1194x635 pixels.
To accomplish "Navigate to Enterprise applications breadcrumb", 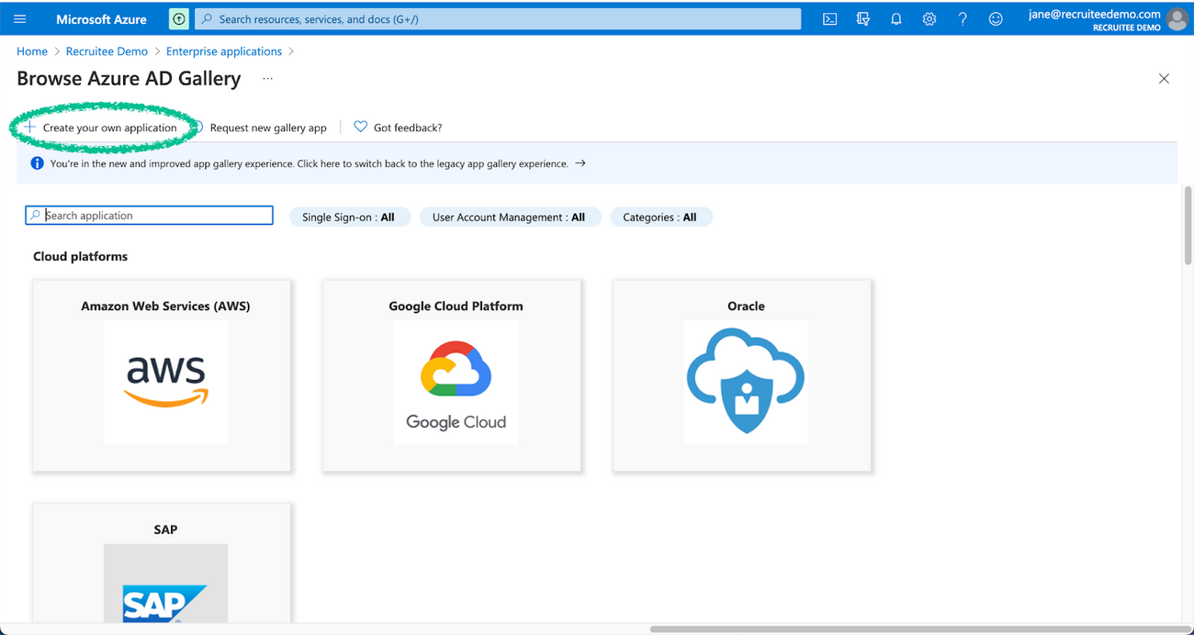I will click(x=224, y=51).
